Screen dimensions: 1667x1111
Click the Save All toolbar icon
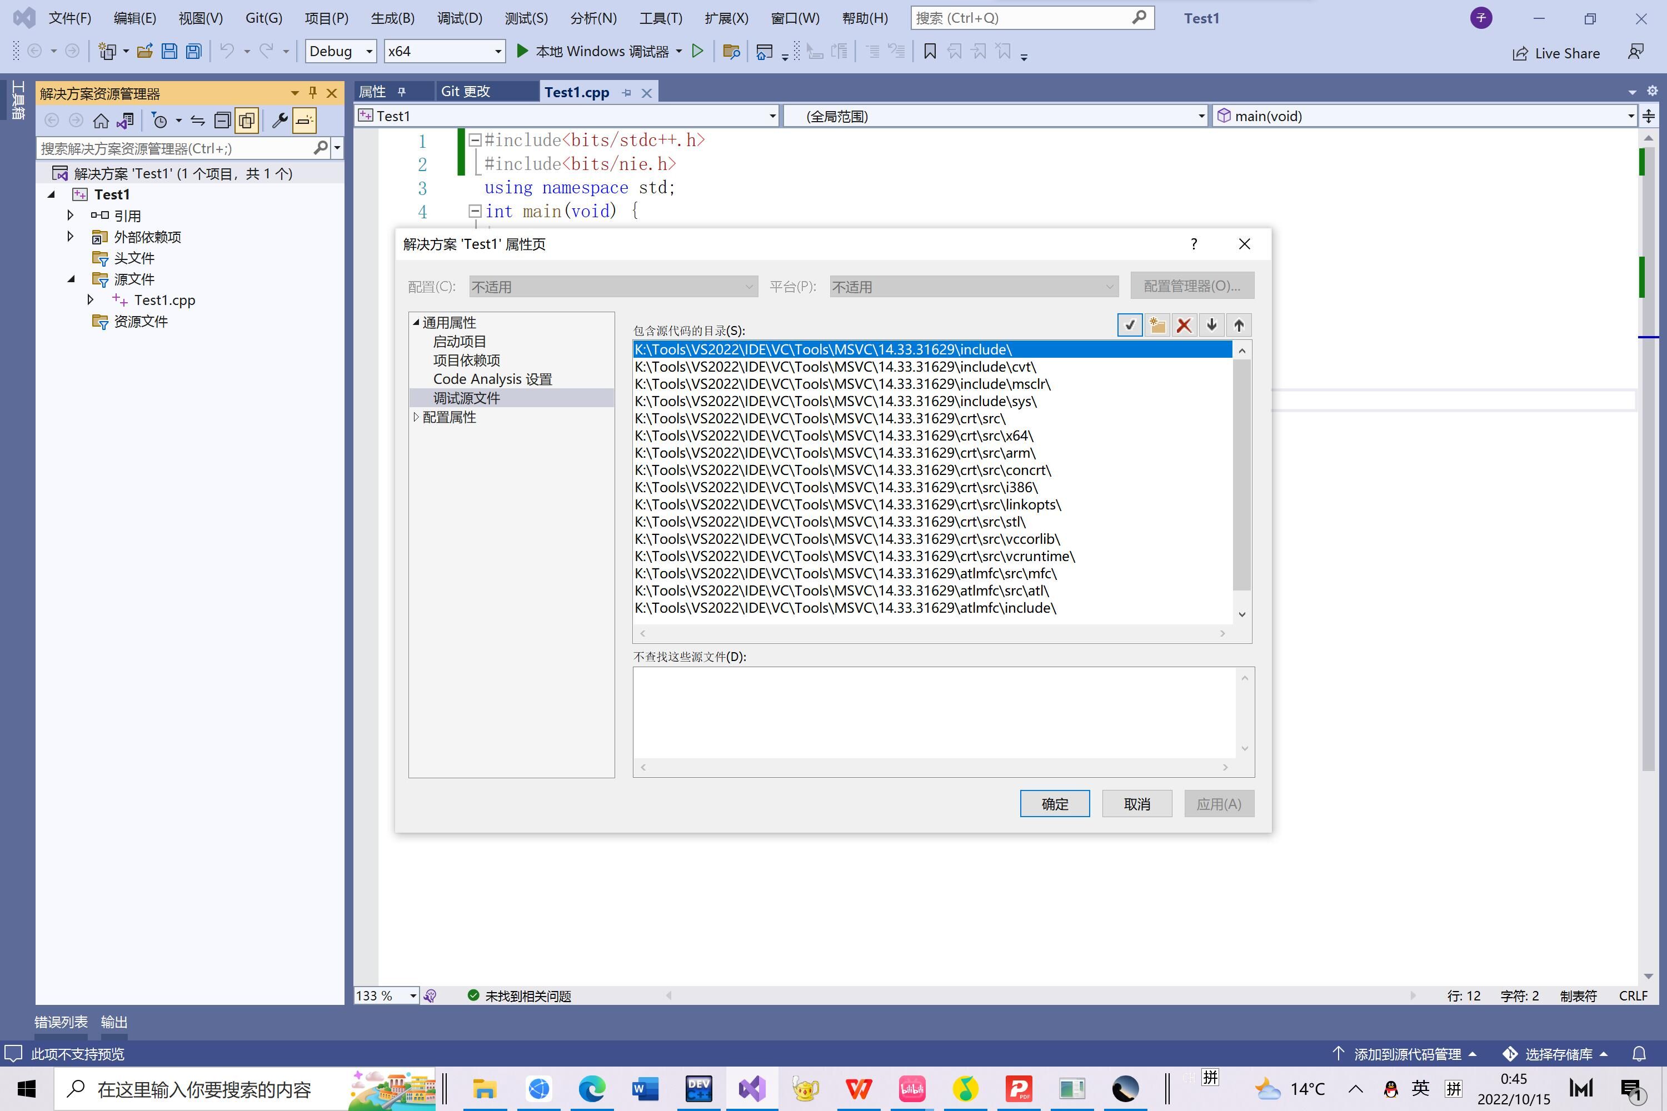[193, 51]
